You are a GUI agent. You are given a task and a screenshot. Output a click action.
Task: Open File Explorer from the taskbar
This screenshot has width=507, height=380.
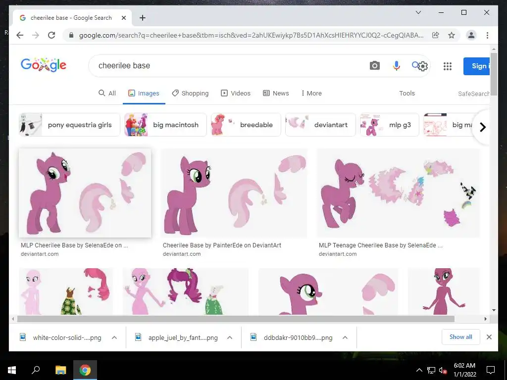point(60,370)
